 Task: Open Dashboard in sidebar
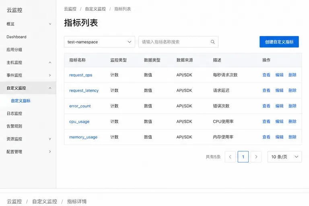pos(16,37)
